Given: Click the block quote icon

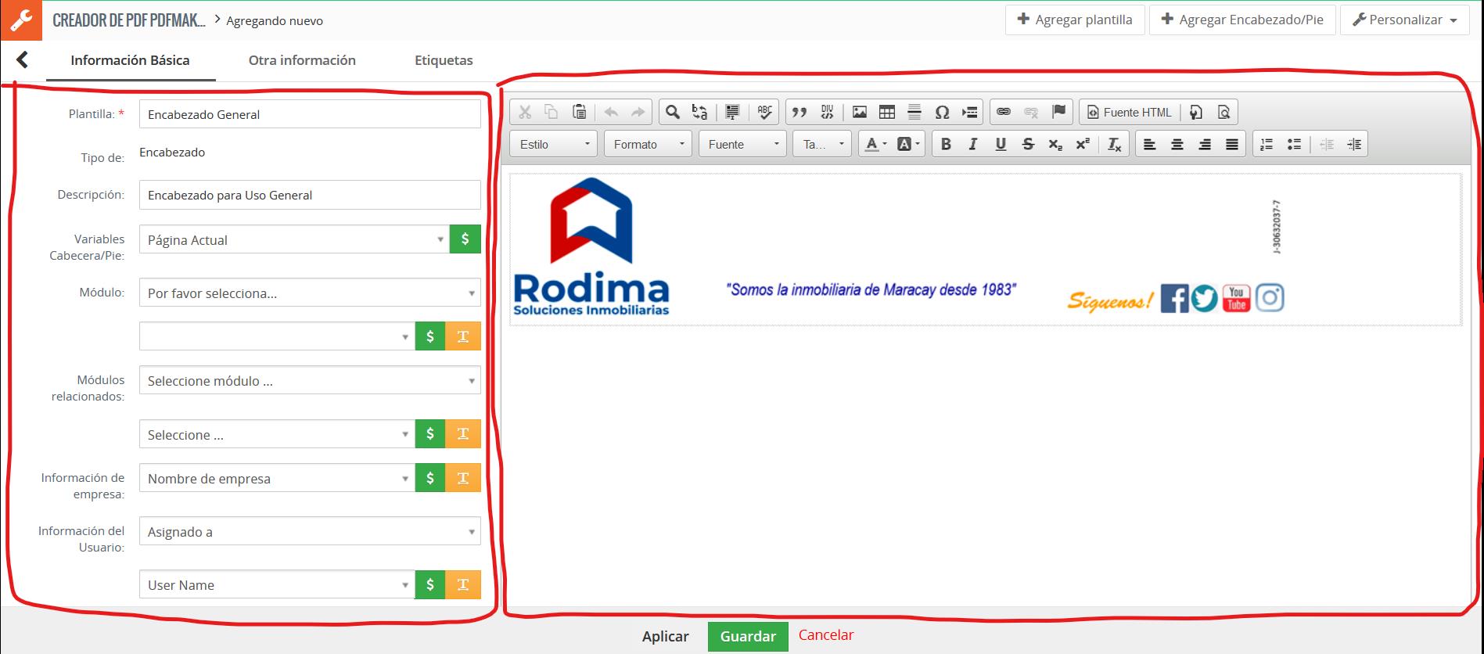Looking at the screenshot, I should pyautogui.click(x=799, y=113).
